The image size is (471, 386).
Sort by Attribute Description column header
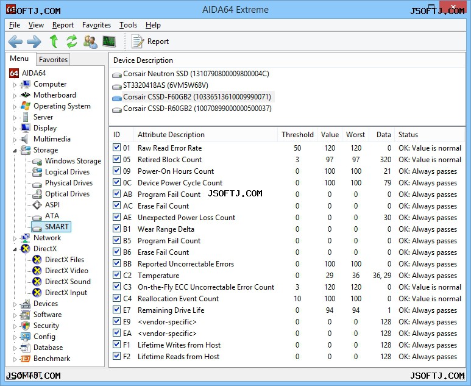tap(205, 135)
